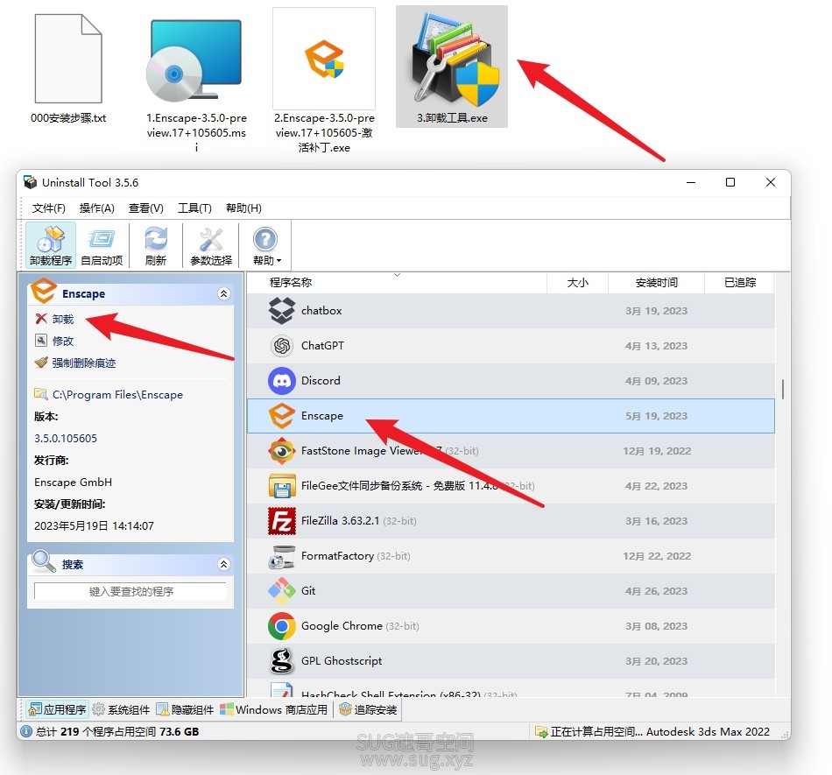Select the ChatGPT program icon
The image size is (832, 775).
282,346
